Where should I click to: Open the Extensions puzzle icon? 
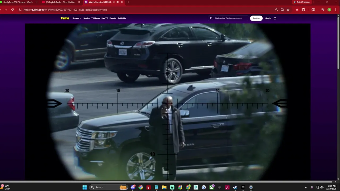point(304,10)
